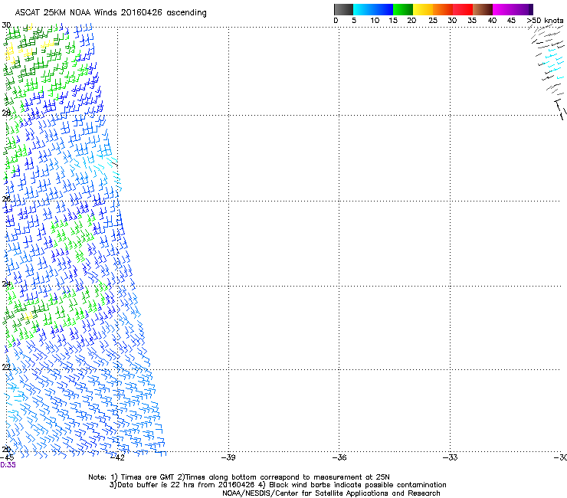
Task: Click the 'NOAA/NESDIS/Center for Satellite Applications and Research' credit
Action: (x=331, y=493)
